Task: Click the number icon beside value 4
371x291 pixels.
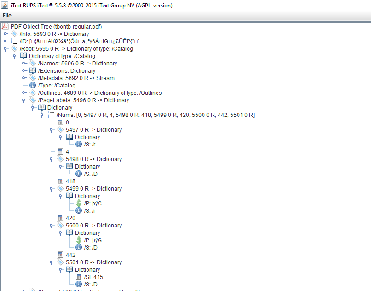Action: coord(60,151)
